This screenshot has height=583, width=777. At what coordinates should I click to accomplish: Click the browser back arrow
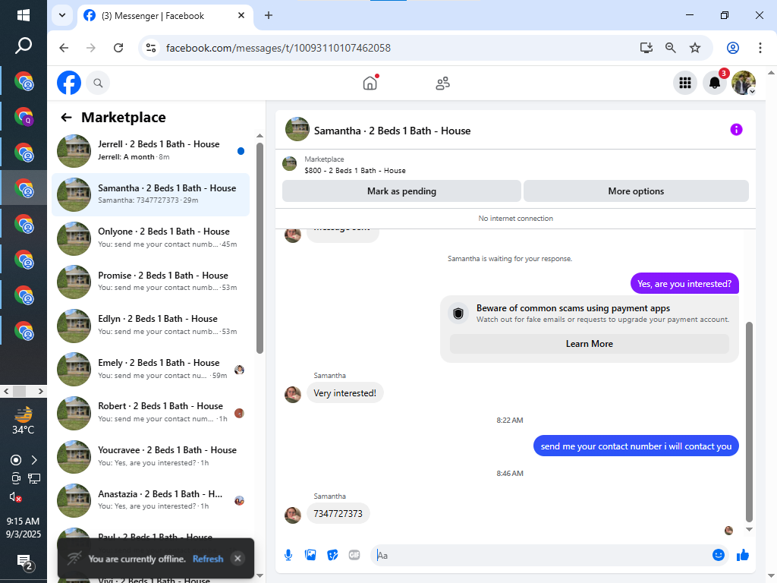tap(64, 48)
